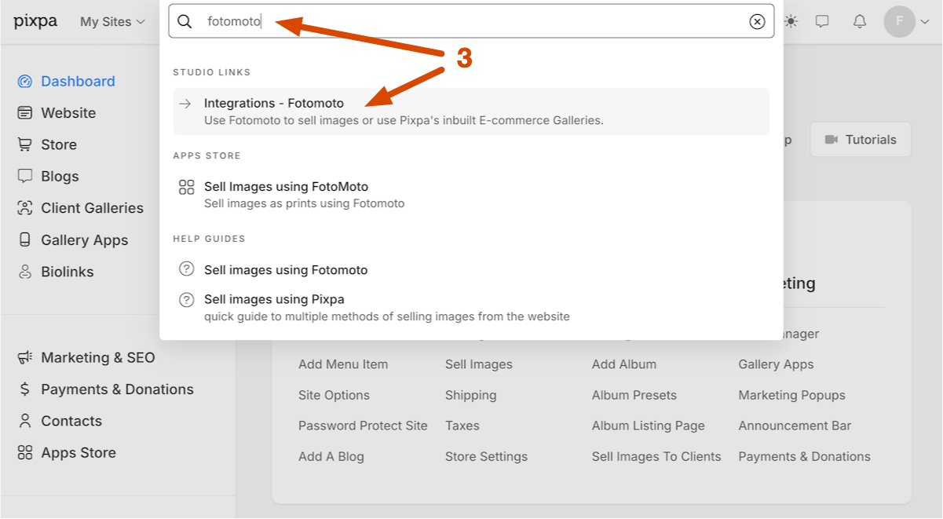Open Integrations - Fotomoto result
The image size is (943, 519).
point(471,111)
